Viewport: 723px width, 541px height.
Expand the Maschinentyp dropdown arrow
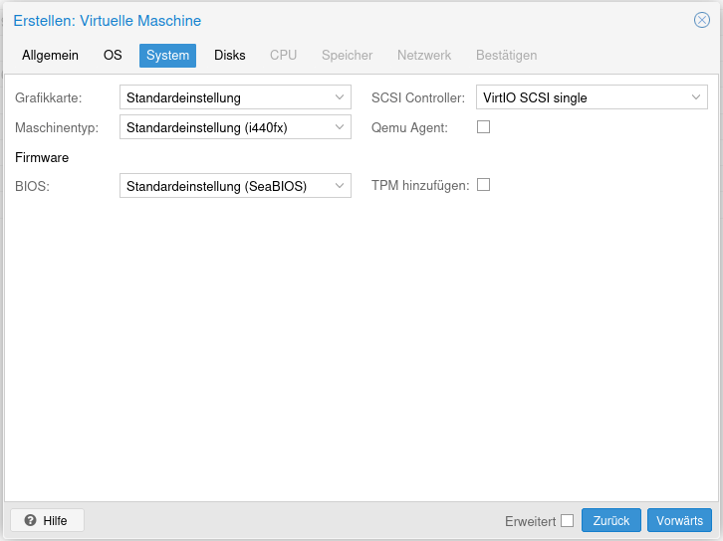[340, 127]
